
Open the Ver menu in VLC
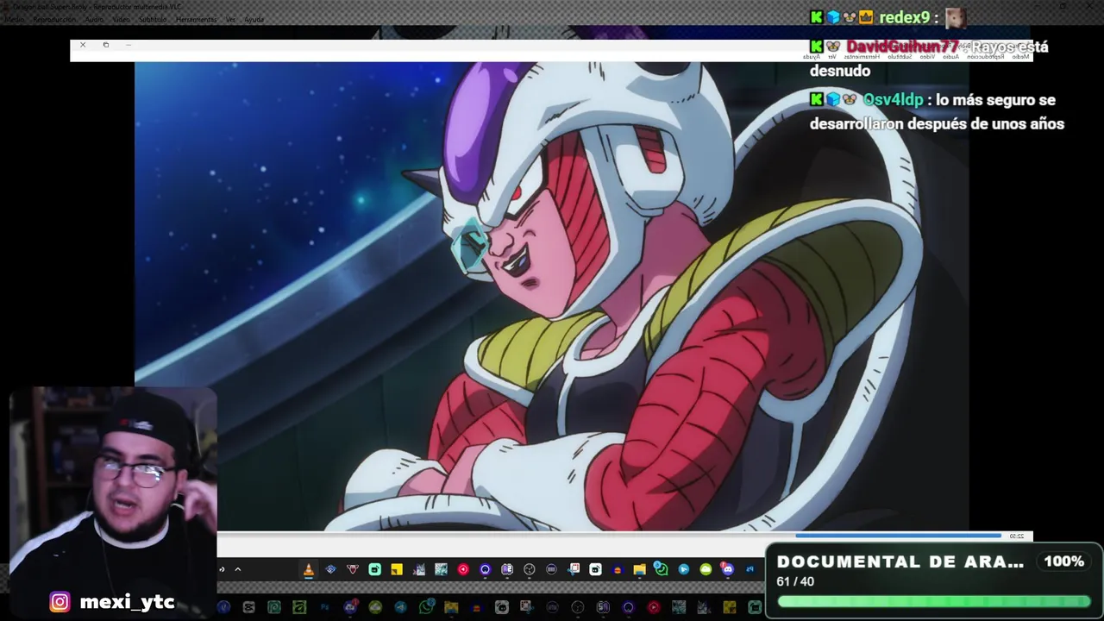(x=230, y=19)
